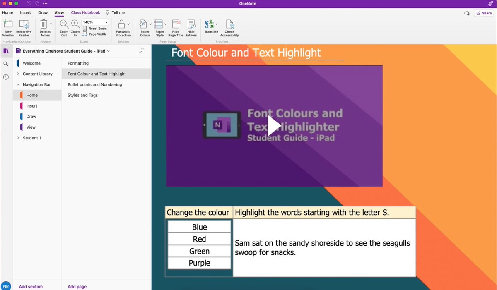Click the Green table cell
497x290 pixels.
[x=199, y=251]
